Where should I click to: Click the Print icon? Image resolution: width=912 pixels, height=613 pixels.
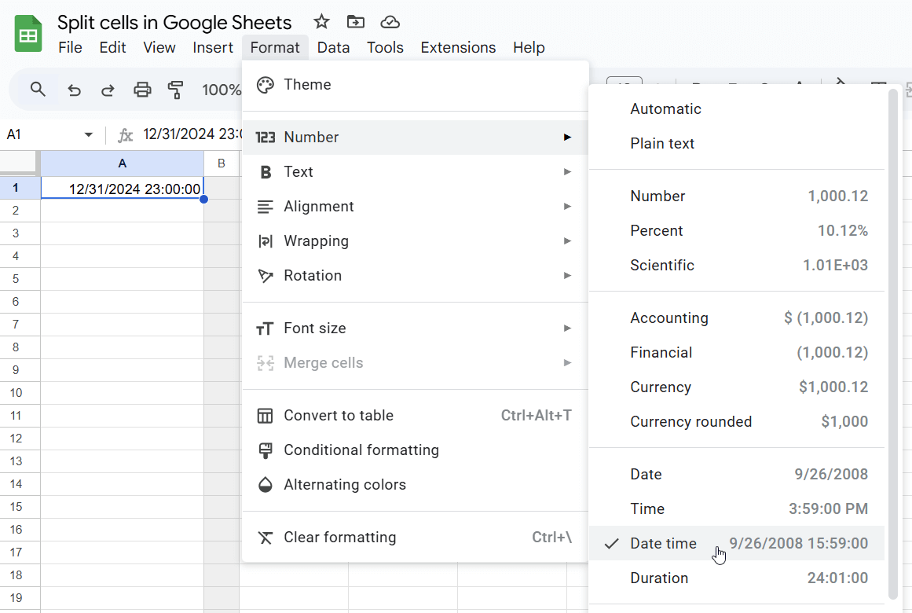[x=142, y=90]
